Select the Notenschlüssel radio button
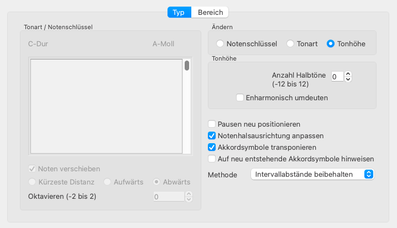397x228 pixels. pyautogui.click(x=220, y=44)
